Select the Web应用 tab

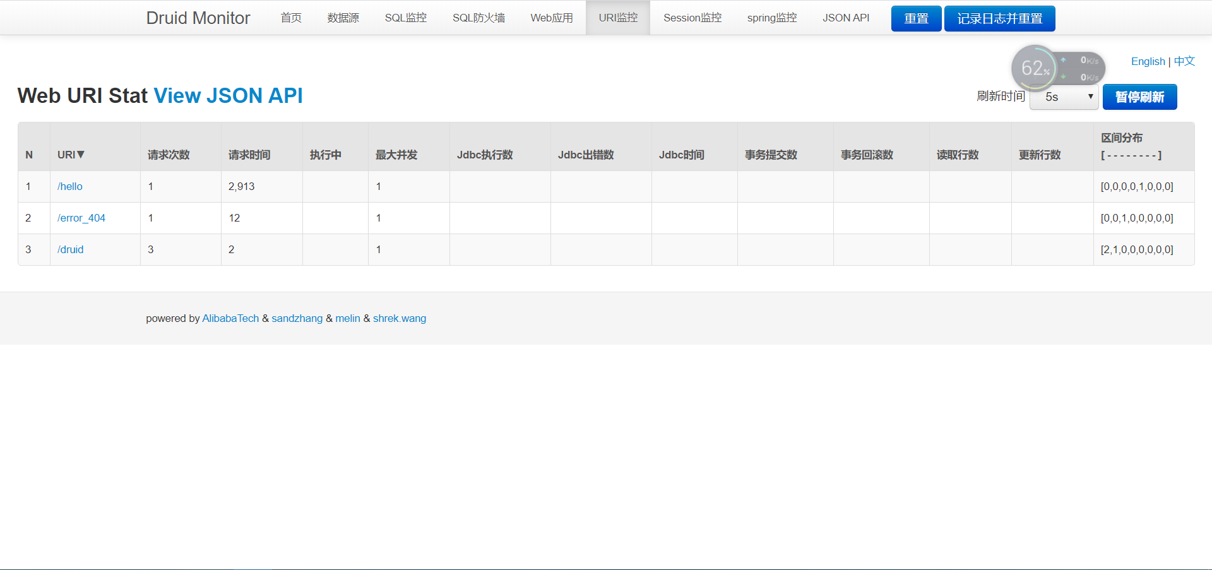552,18
